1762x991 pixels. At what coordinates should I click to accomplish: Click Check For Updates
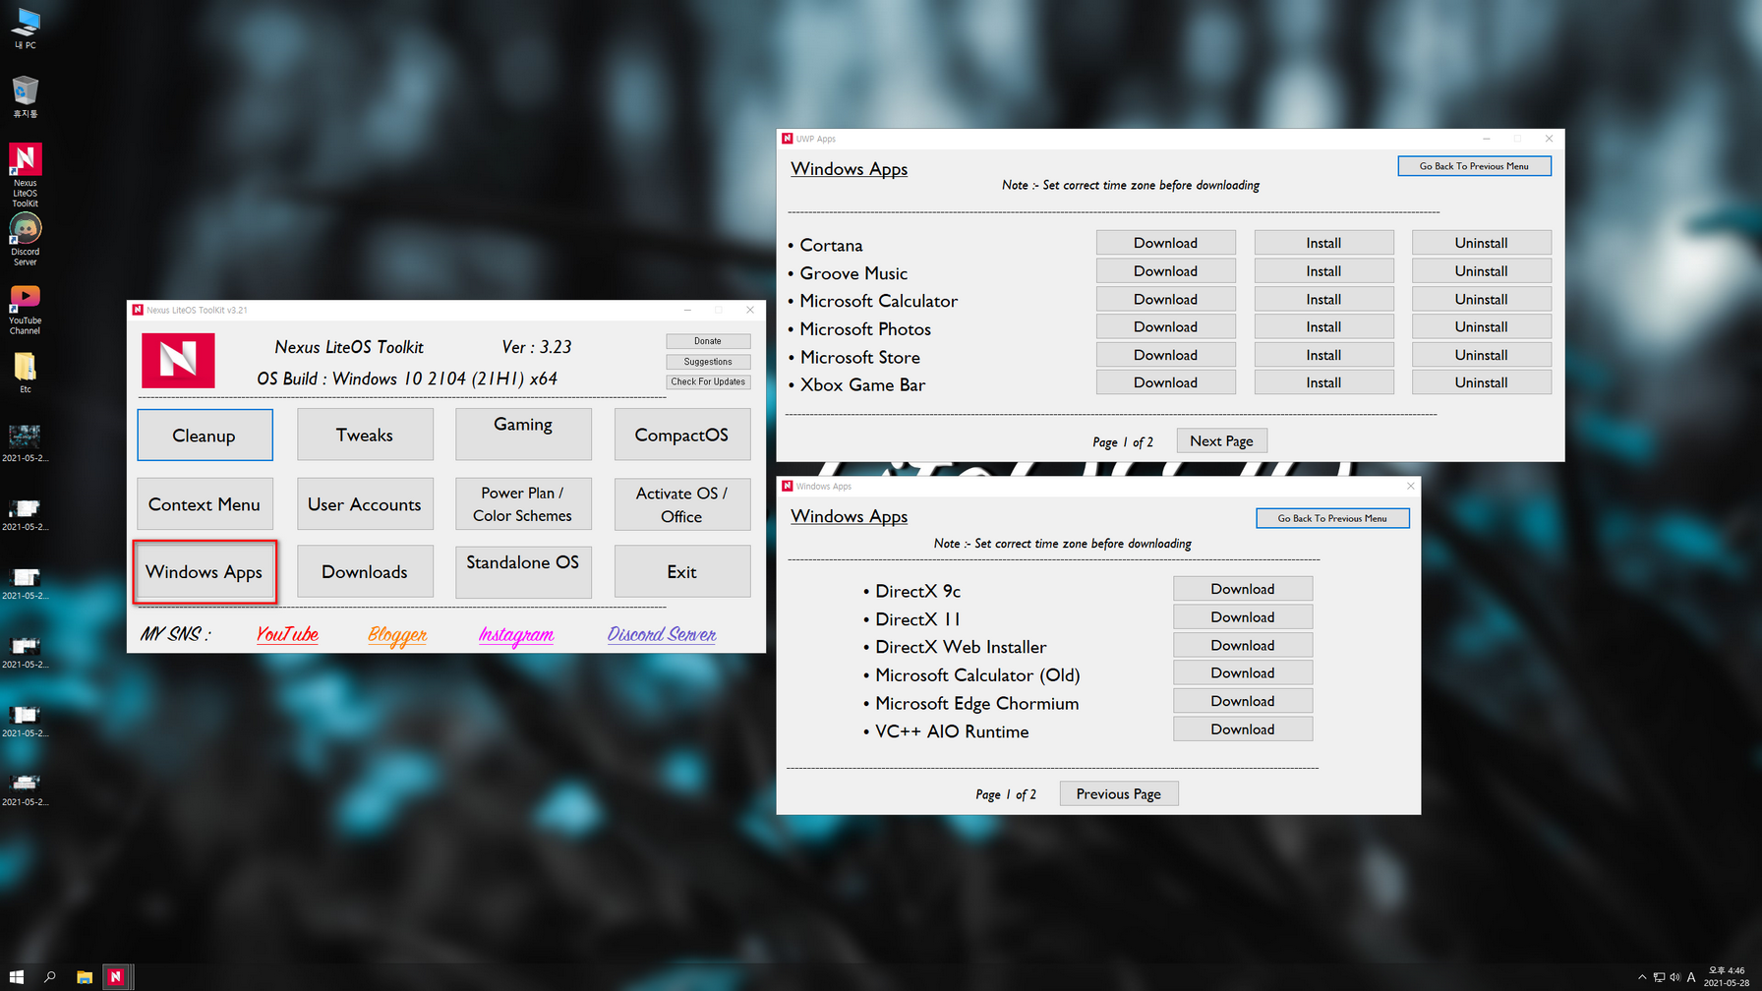point(708,381)
